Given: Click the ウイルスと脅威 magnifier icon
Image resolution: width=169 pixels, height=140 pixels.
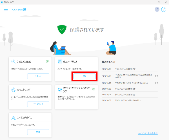Looking at the screenshot, I should [x=14, y=62].
